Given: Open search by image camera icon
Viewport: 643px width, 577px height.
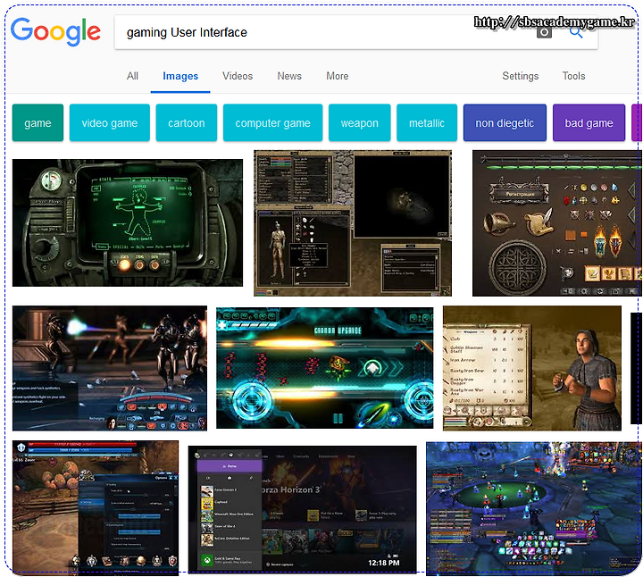Looking at the screenshot, I should click(544, 32).
